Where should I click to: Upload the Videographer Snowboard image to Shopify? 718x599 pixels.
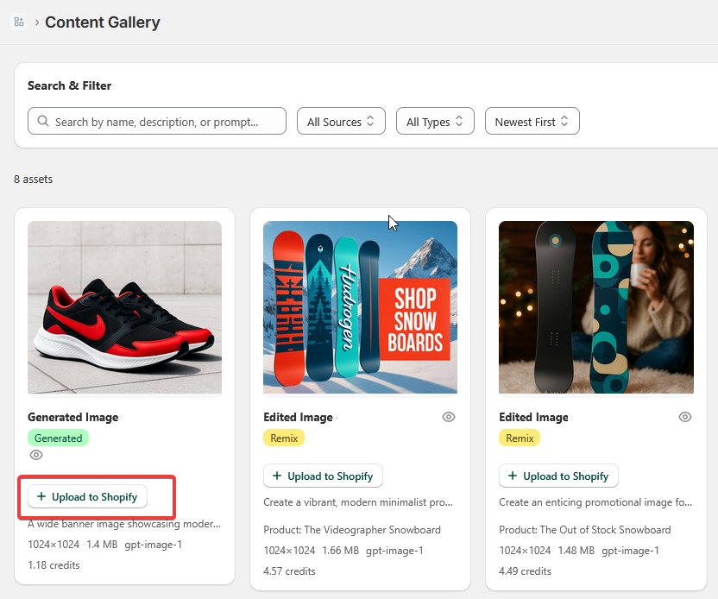tap(323, 476)
